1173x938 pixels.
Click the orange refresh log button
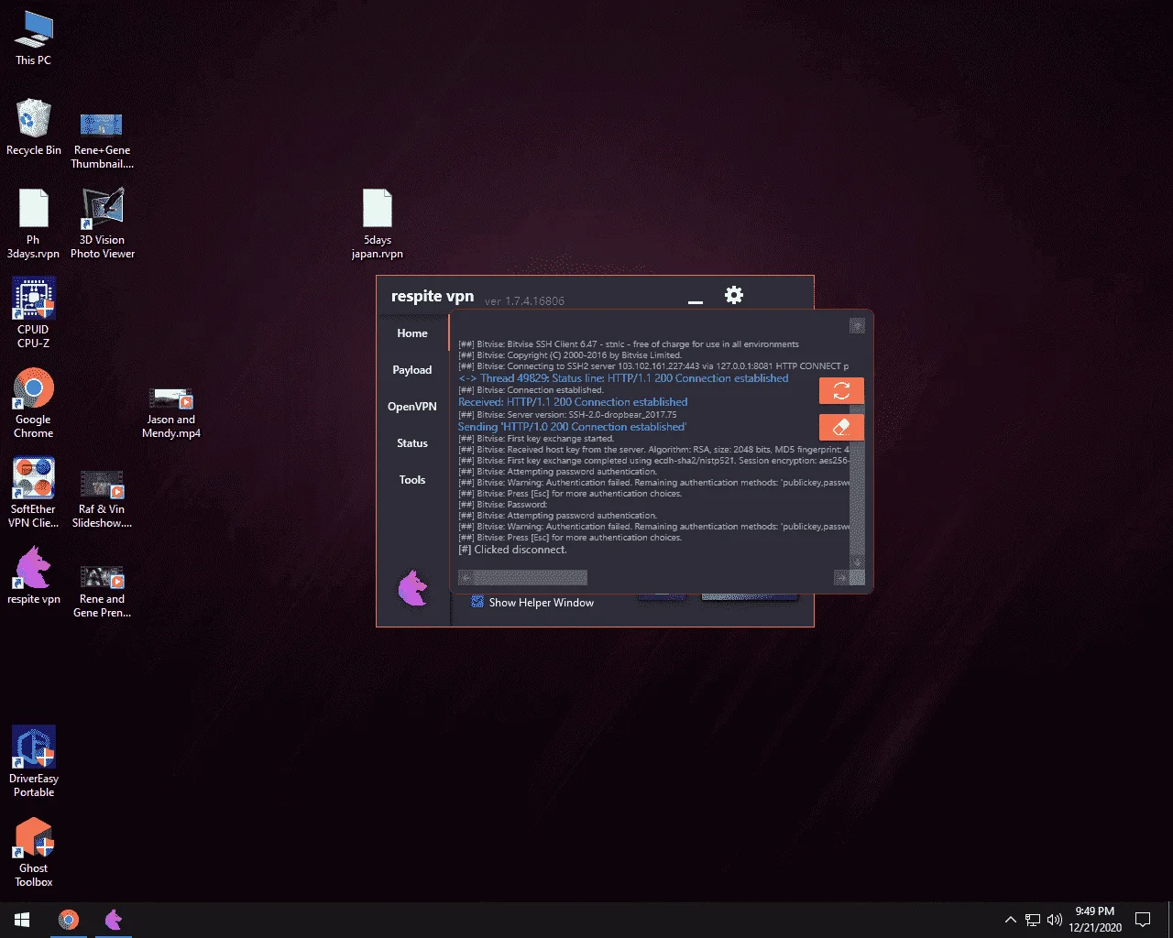click(841, 391)
